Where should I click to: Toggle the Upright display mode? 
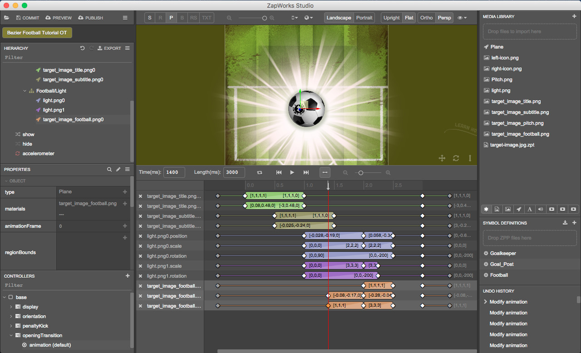[x=391, y=18]
